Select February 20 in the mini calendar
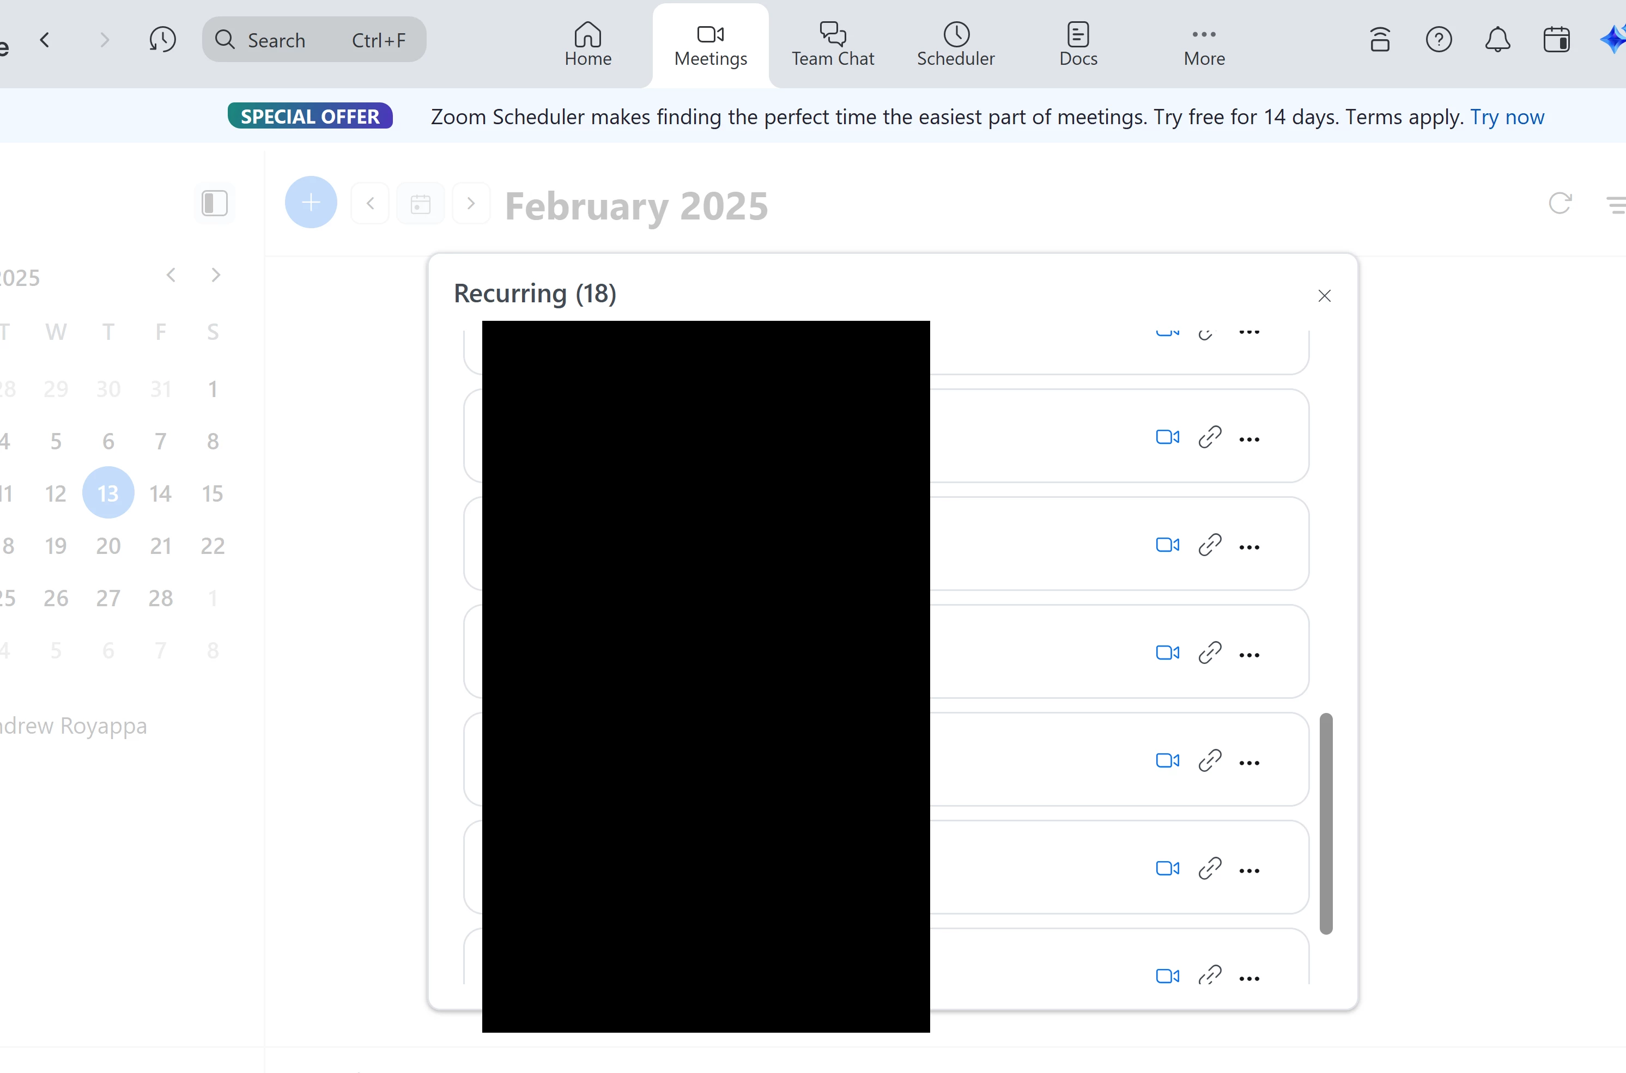This screenshot has height=1073, width=1626. 108,546
